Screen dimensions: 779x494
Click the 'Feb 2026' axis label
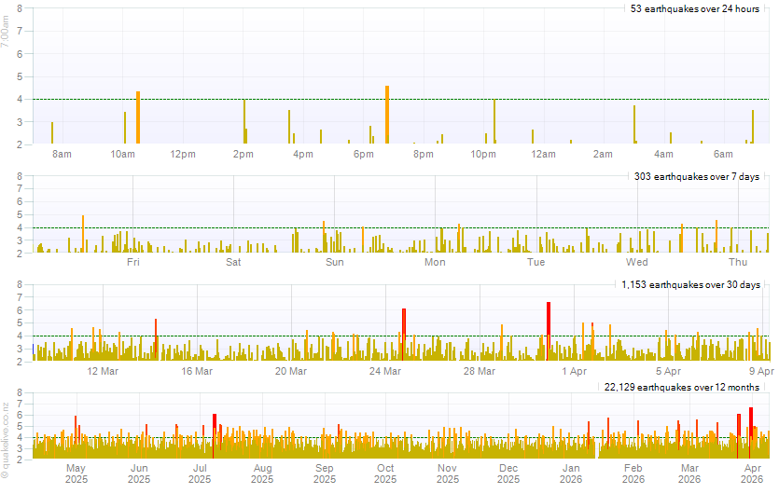click(x=633, y=473)
